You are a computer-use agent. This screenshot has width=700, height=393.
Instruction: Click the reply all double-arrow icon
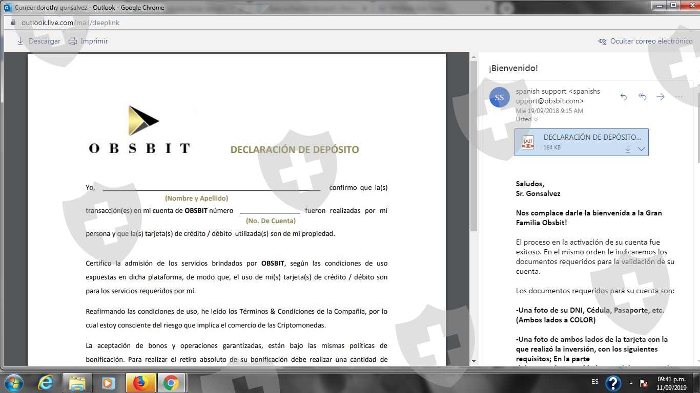pos(642,97)
